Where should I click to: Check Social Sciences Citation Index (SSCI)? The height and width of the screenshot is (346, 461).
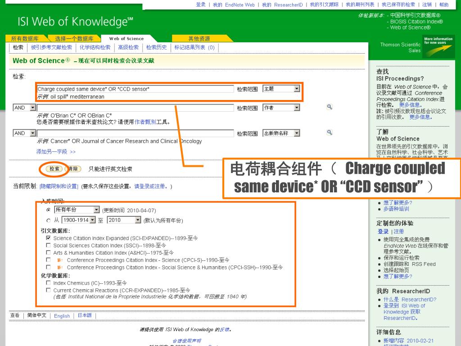(x=48, y=245)
